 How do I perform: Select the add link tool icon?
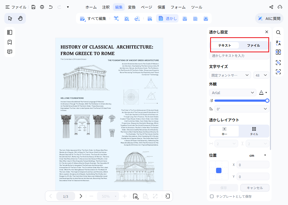(137, 19)
